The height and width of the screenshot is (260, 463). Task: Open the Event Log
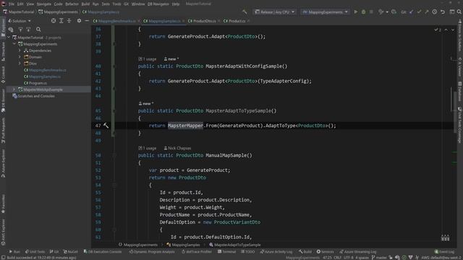click(444, 252)
